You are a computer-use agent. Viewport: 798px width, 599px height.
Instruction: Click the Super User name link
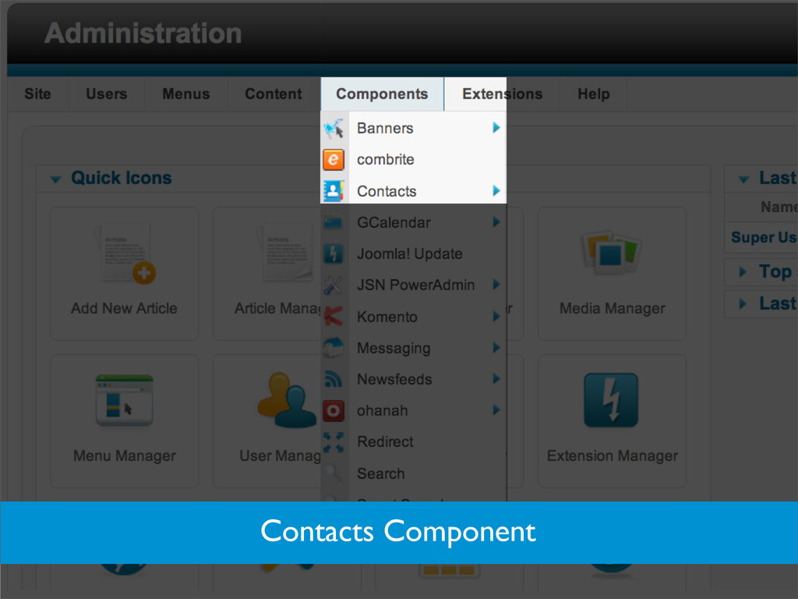pyautogui.click(x=764, y=237)
